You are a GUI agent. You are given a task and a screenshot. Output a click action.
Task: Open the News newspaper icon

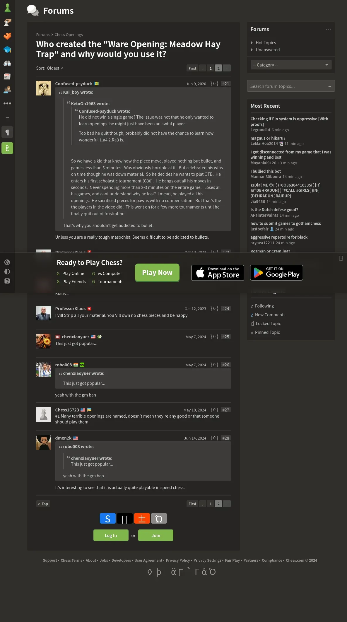7,76
